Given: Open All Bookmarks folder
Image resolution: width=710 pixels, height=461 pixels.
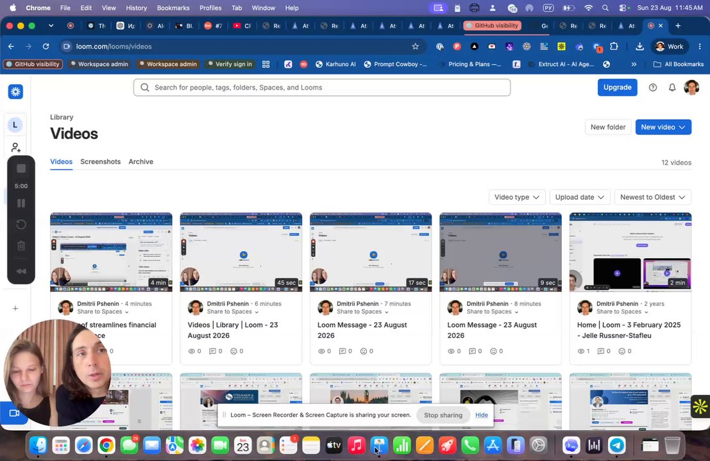Looking at the screenshot, I should pos(679,64).
